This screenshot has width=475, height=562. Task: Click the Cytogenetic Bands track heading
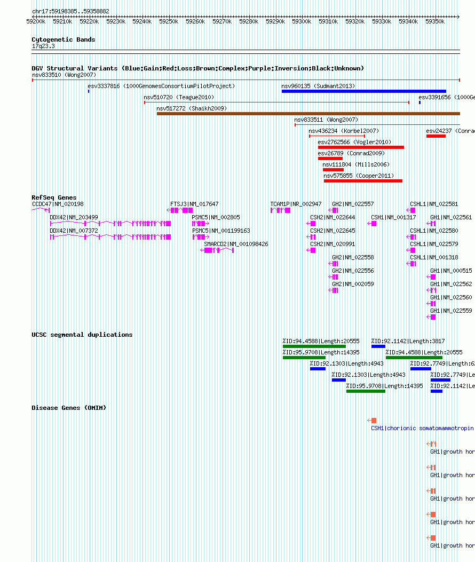tap(64, 40)
